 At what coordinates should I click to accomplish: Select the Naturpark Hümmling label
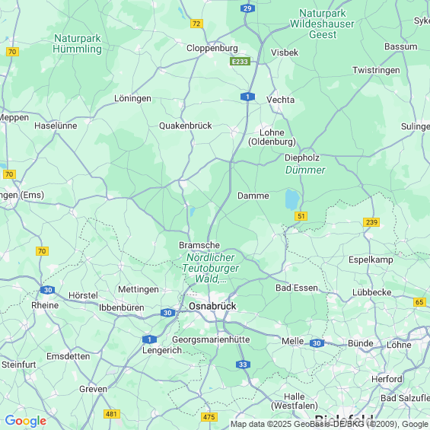click(78, 43)
